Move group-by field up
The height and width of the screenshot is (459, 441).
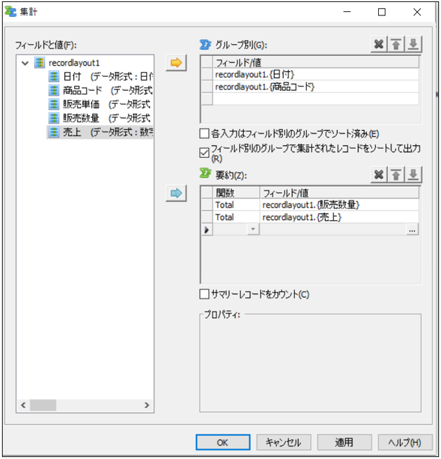tap(396, 45)
